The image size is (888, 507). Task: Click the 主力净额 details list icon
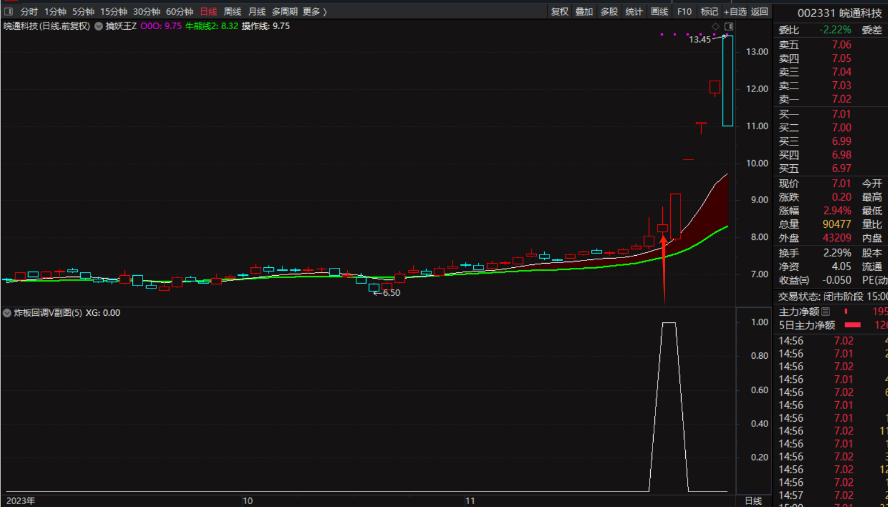pos(826,311)
